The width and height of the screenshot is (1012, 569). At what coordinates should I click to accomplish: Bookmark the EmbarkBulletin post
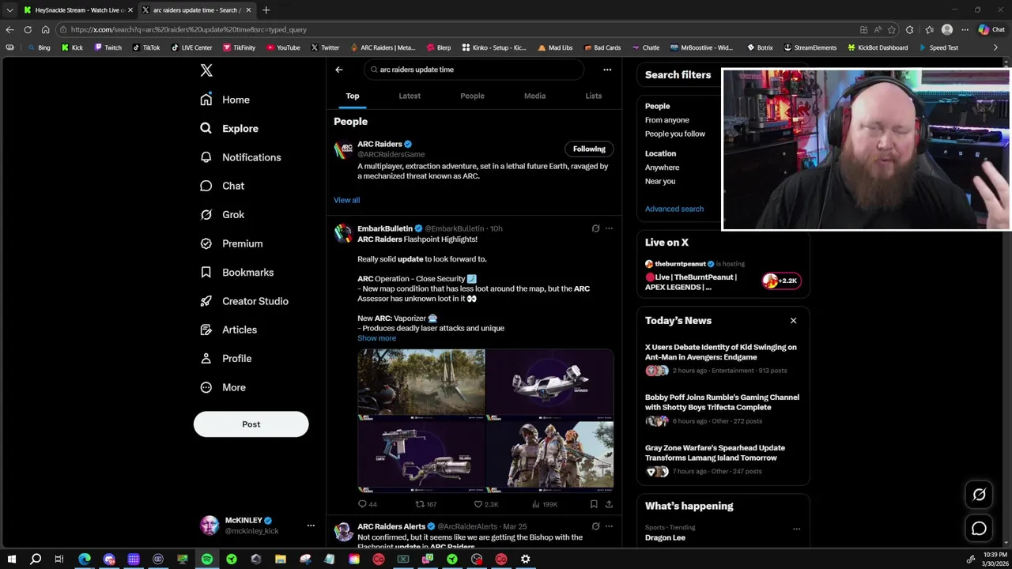[x=593, y=504]
